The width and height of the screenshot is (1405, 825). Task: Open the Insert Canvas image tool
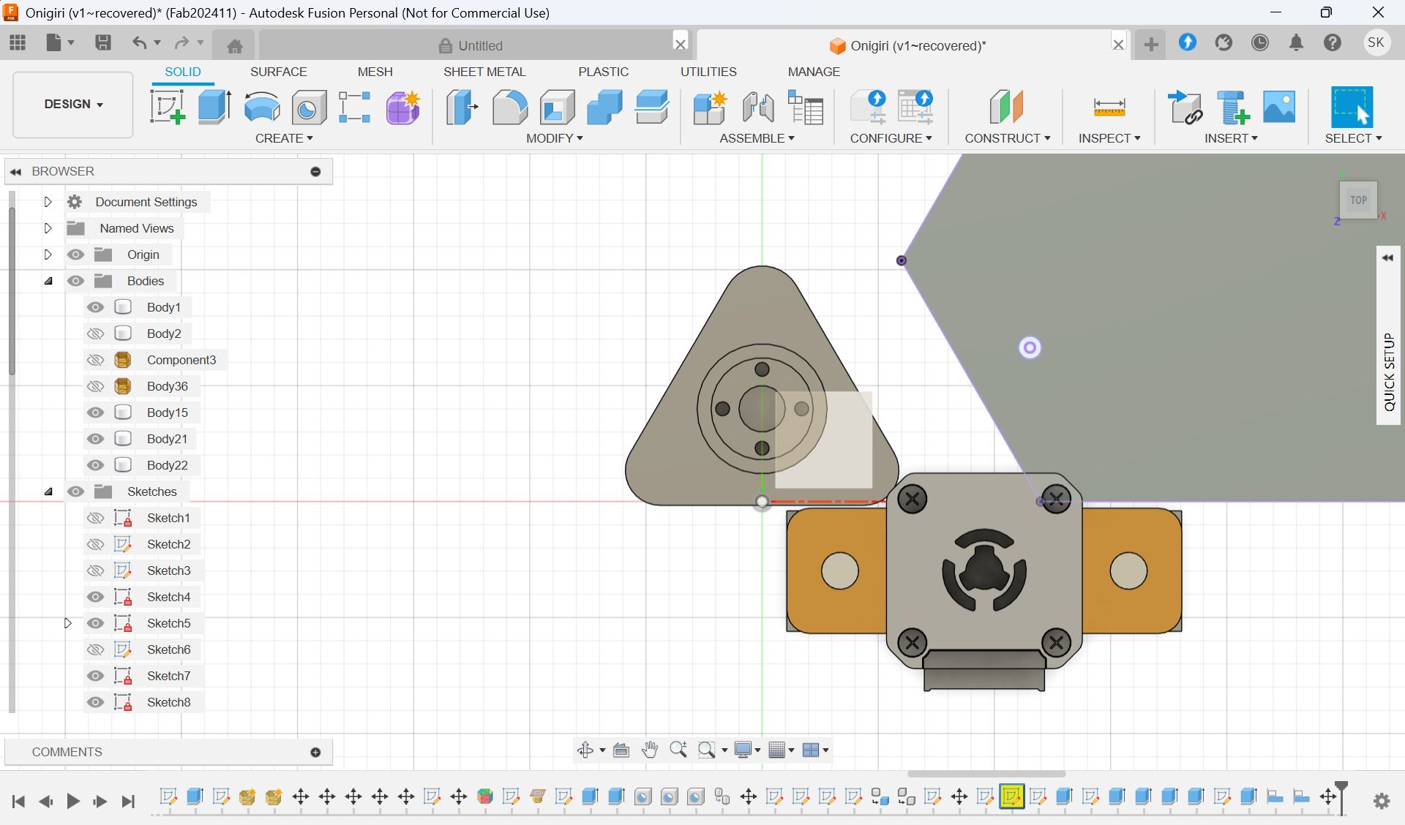(x=1279, y=107)
